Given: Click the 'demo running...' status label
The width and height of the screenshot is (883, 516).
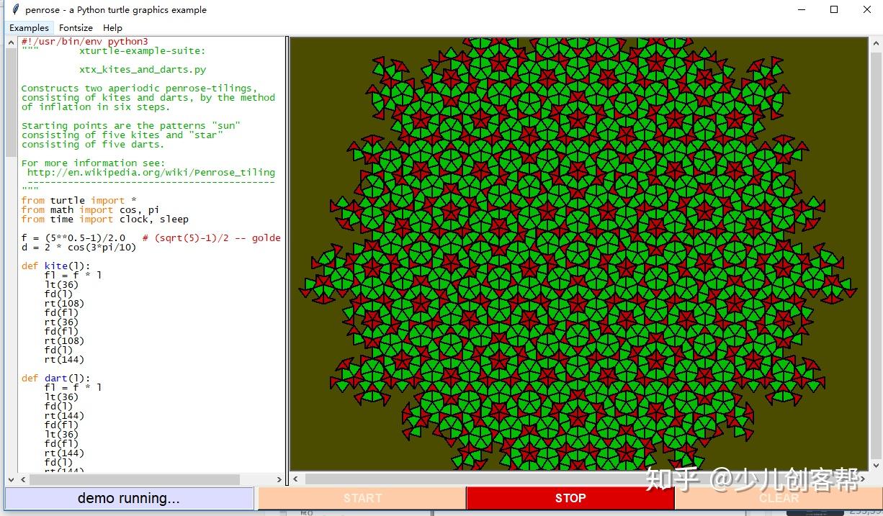Looking at the screenshot, I should 129,498.
